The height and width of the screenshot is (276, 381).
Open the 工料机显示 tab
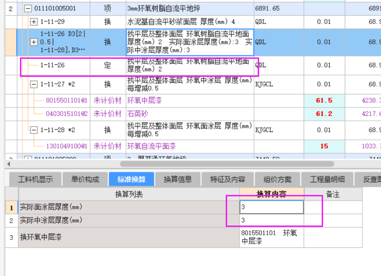pos(35,179)
